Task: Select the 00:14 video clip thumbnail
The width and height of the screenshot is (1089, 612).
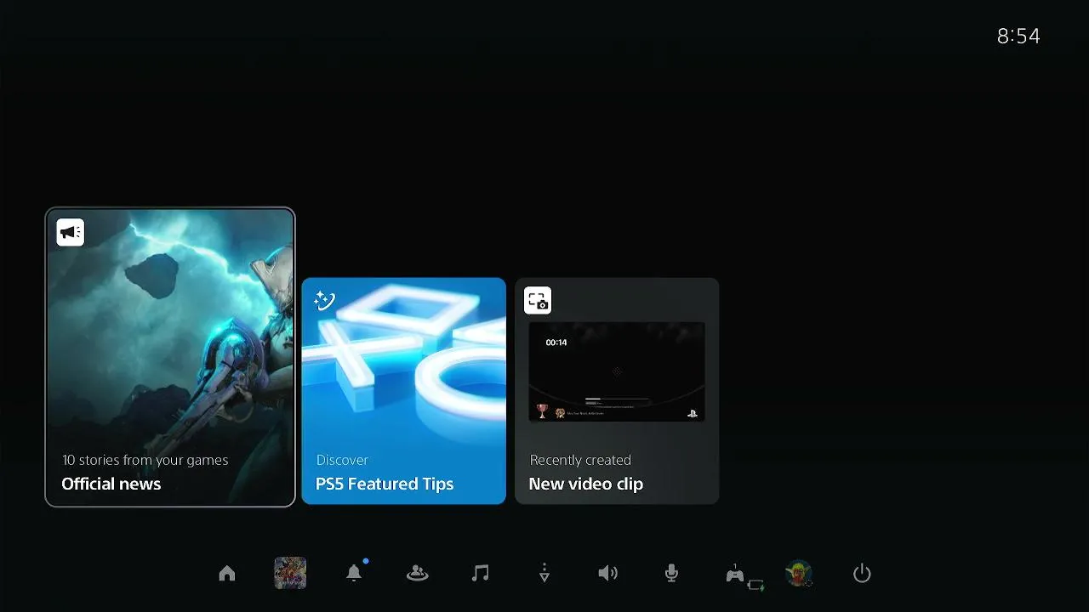Action: pyautogui.click(x=617, y=371)
